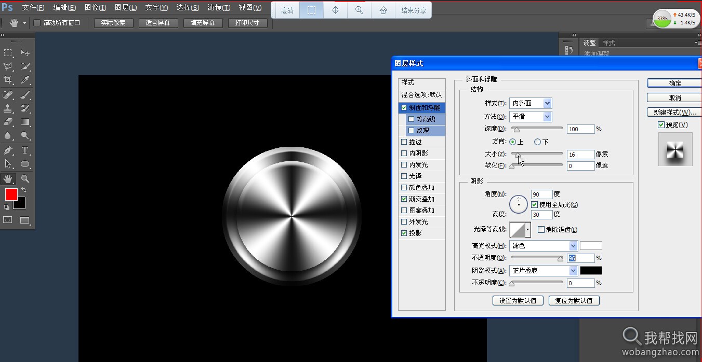Open the Filter menu
Screen dimensions: 702x362
(219, 8)
